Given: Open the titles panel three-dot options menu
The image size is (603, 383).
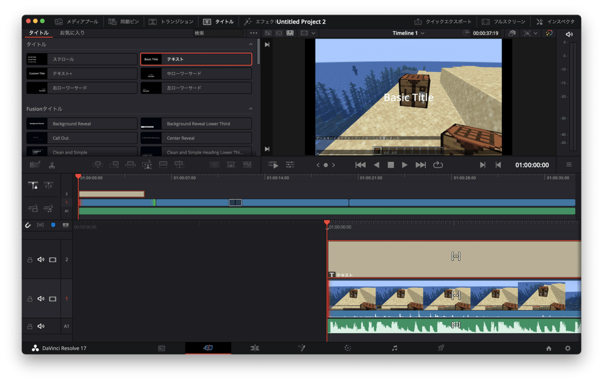Looking at the screenshot, I should [x=253, y=33].
